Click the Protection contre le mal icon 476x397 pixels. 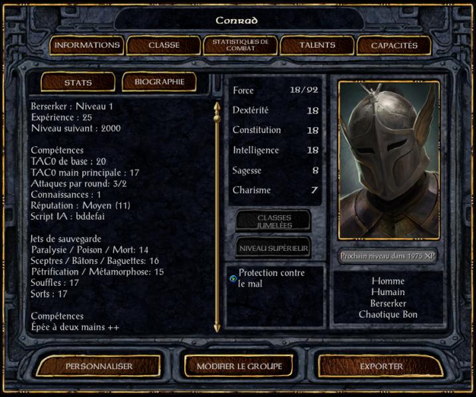(x=233, y=279)
